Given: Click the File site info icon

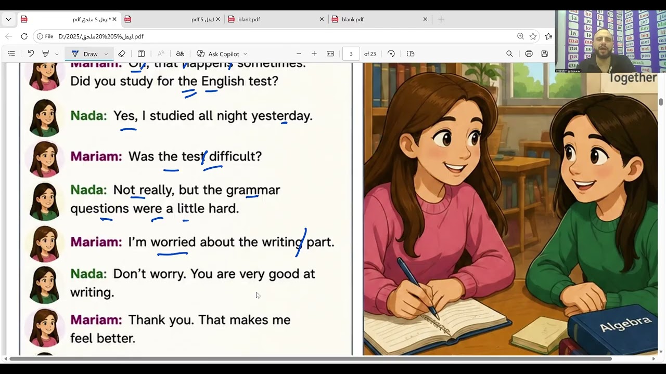Looking at the screenshot, I should [45, 36].
